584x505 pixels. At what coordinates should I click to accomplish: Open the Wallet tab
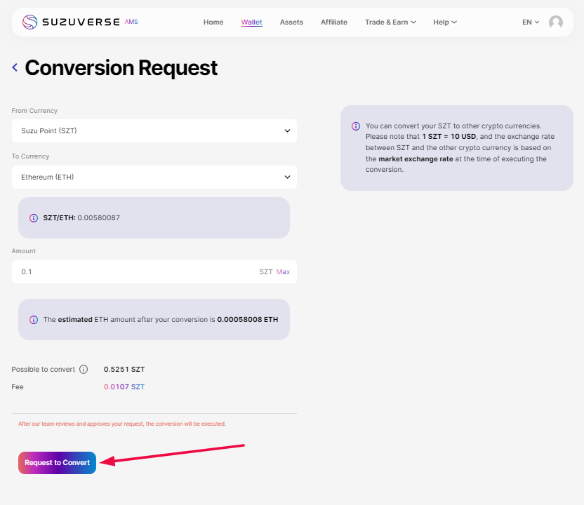(251, 22)
